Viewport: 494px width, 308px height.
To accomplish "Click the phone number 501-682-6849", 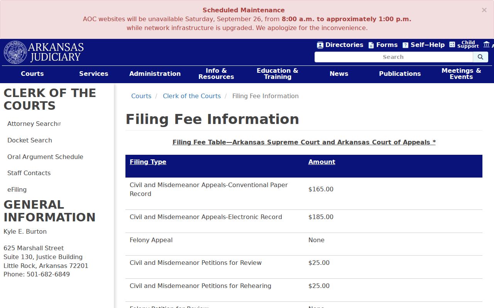I will point(48,275).
